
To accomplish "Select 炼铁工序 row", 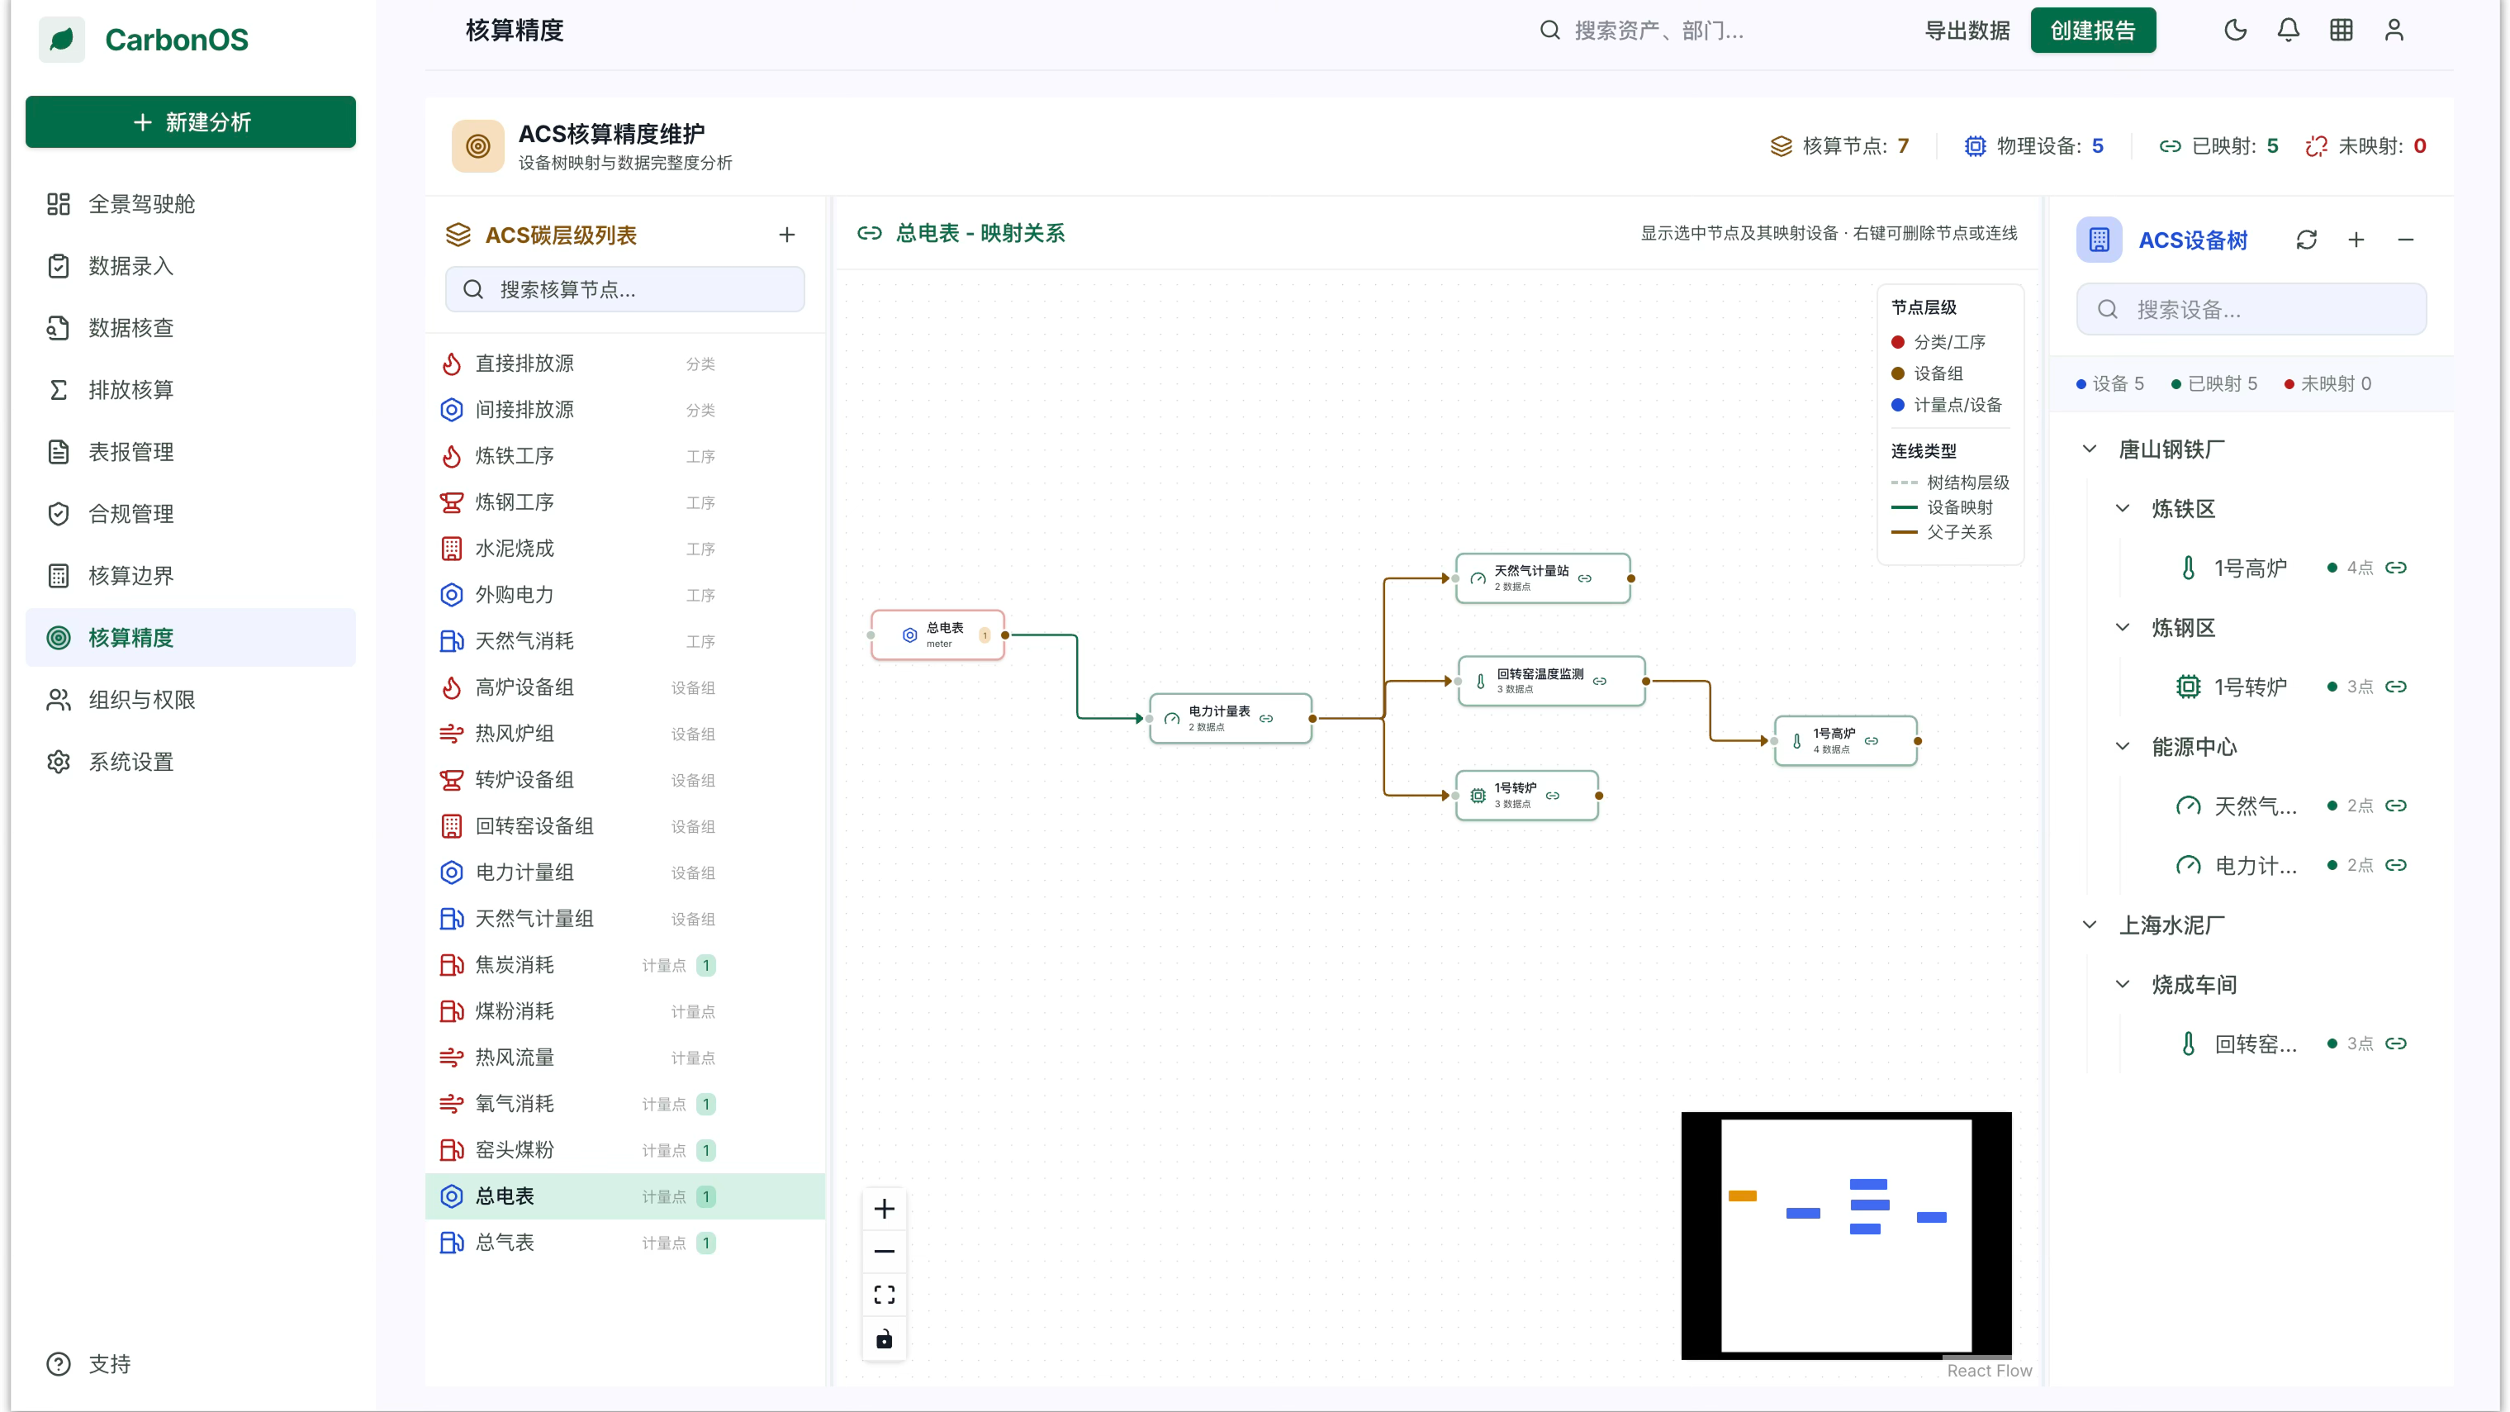I will point(624,456).
